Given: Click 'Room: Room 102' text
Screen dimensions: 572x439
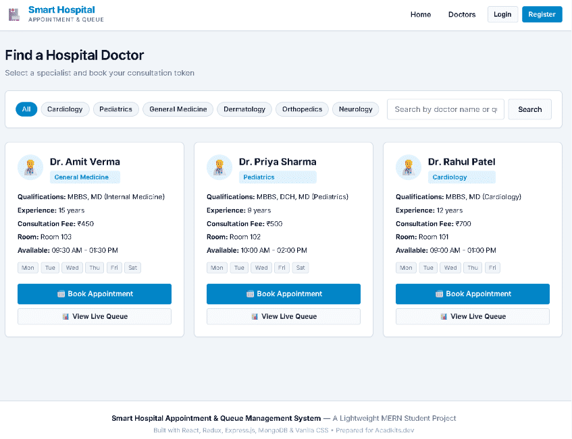Looking at the screenshot, I should click(x=234, y=237).
